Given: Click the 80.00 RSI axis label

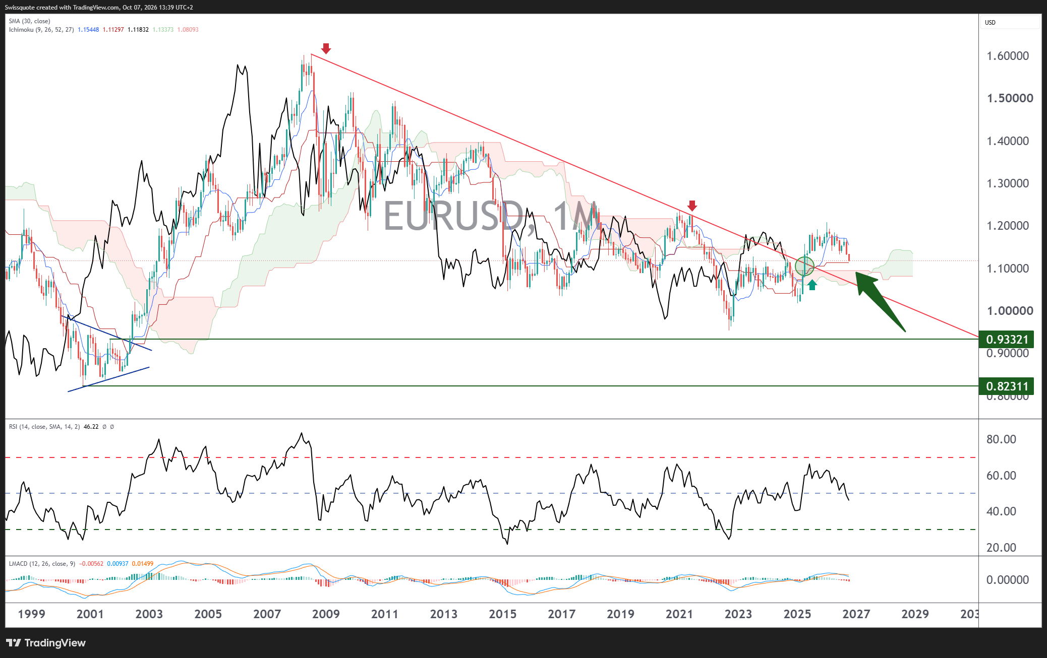Looking at the screenshot, I should click(x=1001, y=439).
